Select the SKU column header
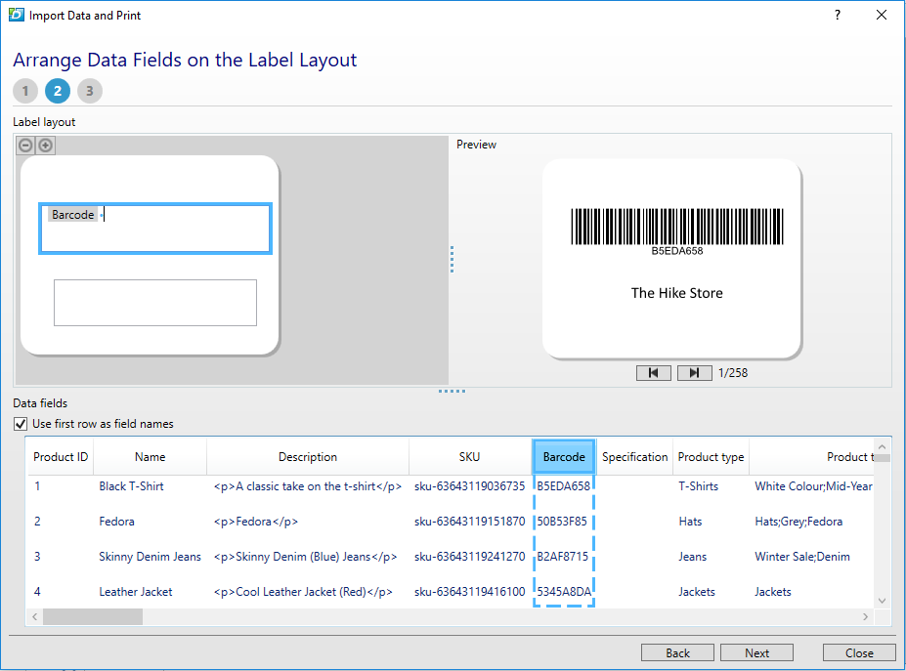 (x=470, y=457)
